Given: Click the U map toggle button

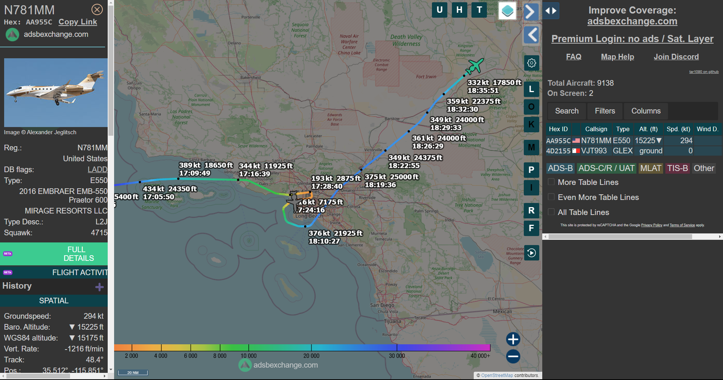Looking at the screenshot, I should point(439,10).
